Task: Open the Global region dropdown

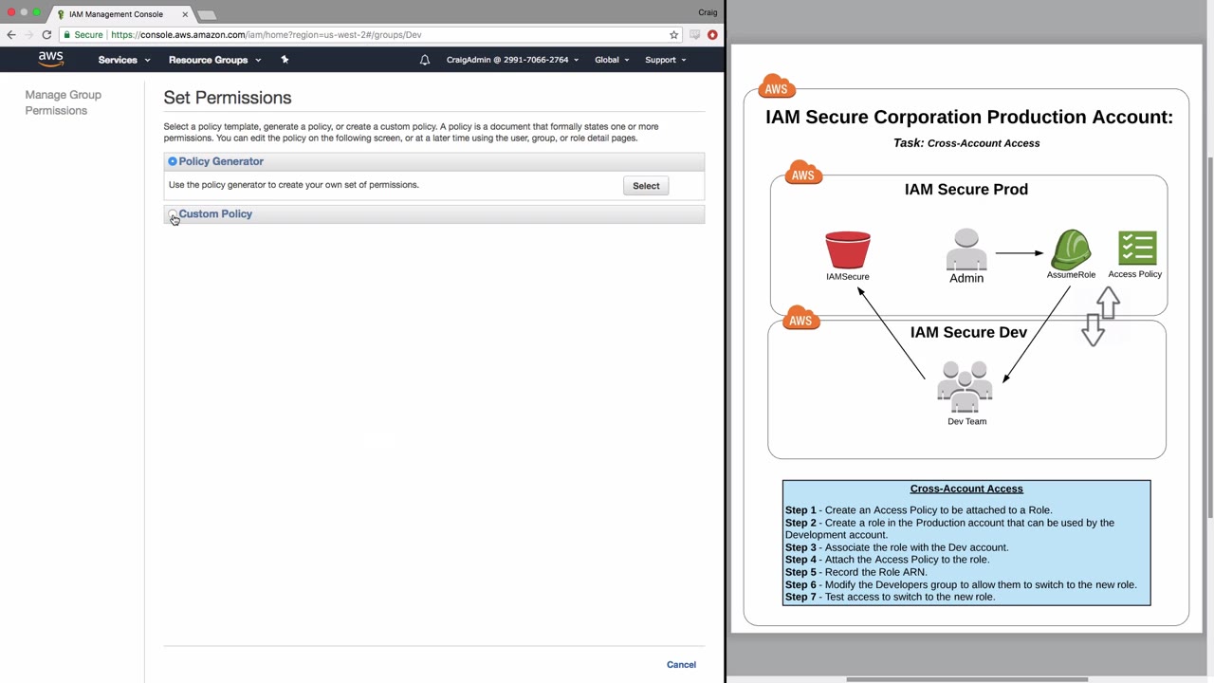Action: (x=612, y=60)
